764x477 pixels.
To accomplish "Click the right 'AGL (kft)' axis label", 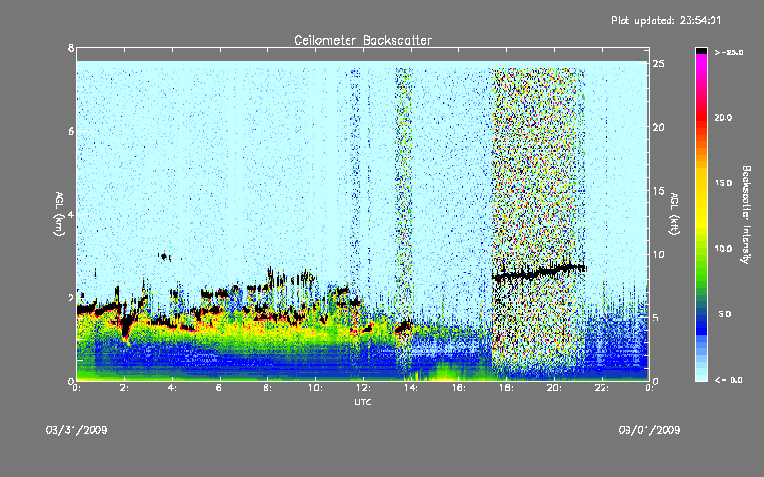I will pos(674,214).
